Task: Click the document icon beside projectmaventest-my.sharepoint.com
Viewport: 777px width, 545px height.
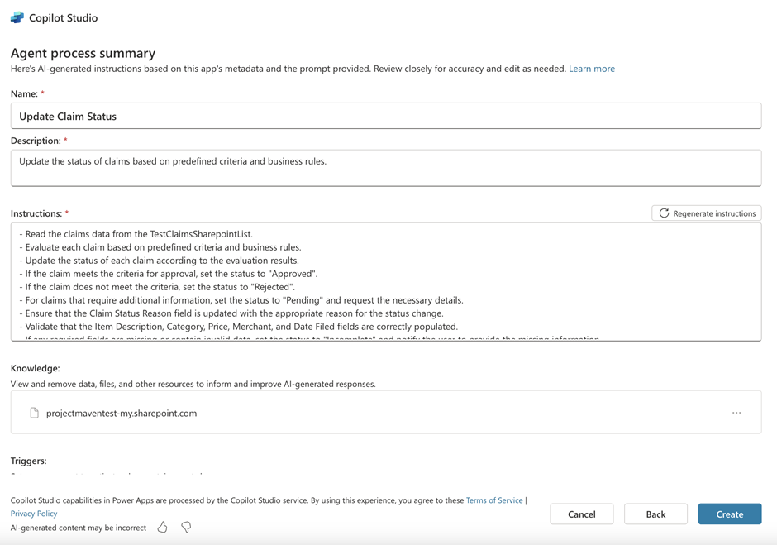Action: pos(34,413)
